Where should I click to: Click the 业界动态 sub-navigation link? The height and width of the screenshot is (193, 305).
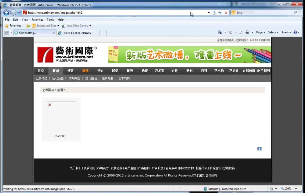(42, 78)
